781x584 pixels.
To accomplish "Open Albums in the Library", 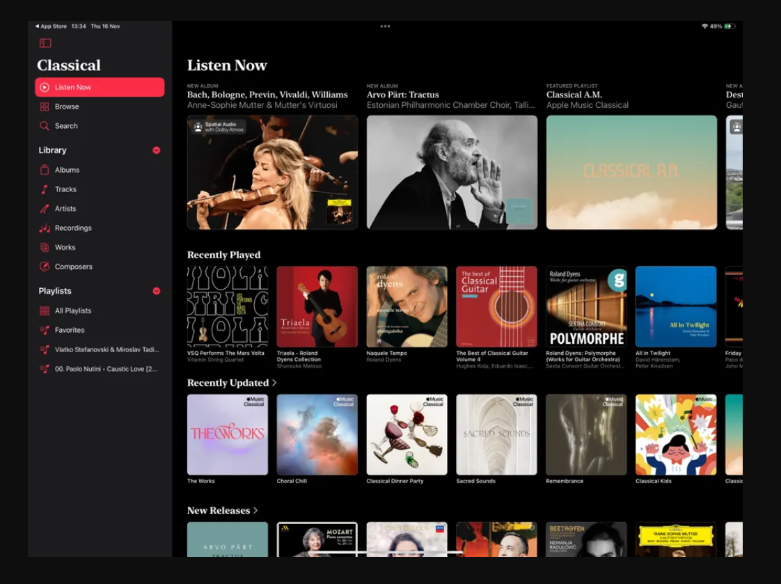I will (x=100, y=170).
